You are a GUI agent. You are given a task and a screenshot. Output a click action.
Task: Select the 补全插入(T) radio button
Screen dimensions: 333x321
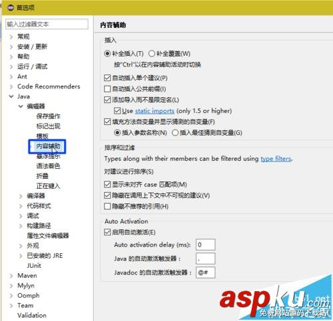107,54
